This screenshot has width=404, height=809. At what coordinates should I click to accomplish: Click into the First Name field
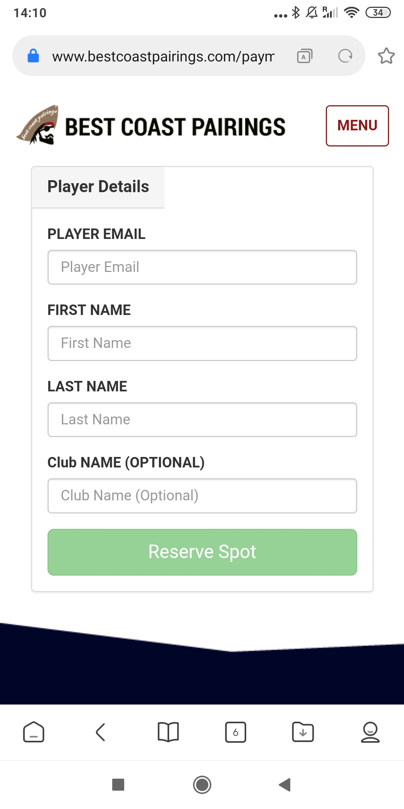pos(202,343)
